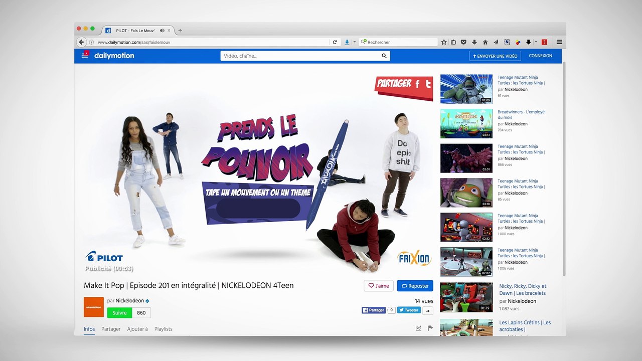
Task: Click the bold black down-arrow extension
Action: point(528,42)
